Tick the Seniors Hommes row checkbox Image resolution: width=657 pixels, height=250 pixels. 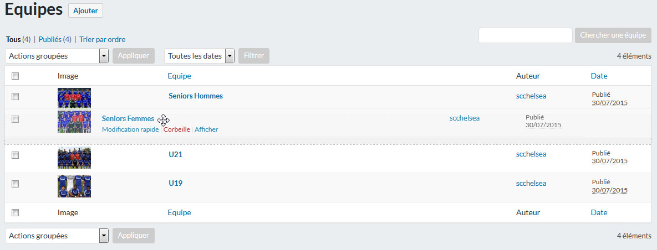click(x=16, y=97)
